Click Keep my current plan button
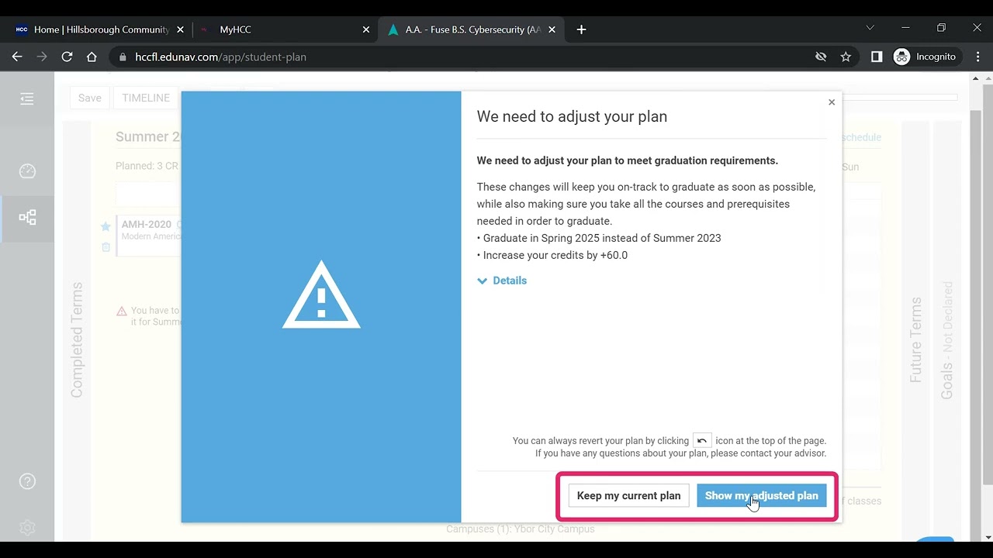 [x=628, y=496]
